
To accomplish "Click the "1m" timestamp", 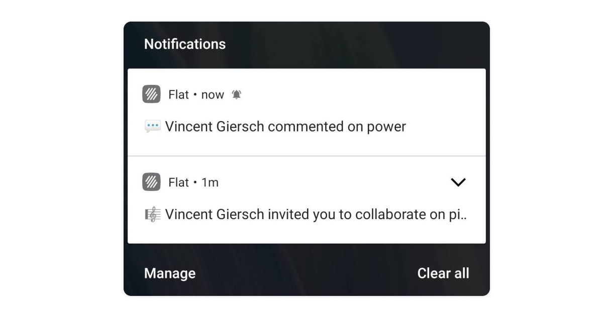I will (x=210, y=182).
